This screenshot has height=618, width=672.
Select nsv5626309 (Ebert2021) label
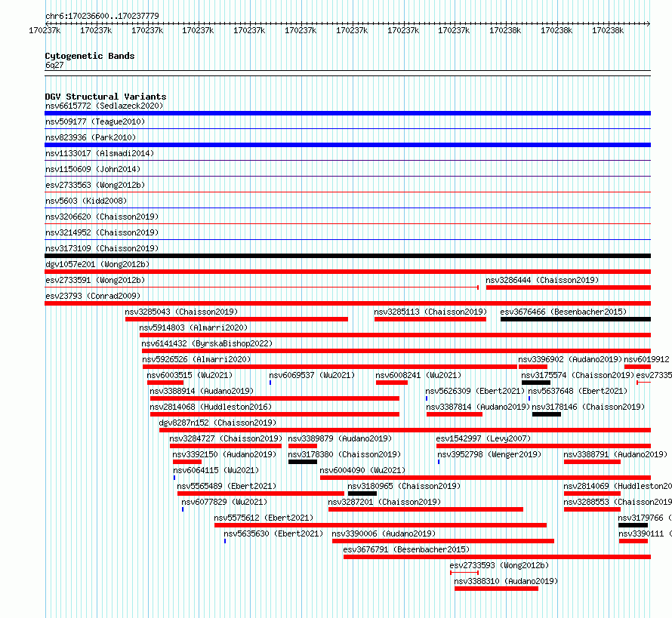pyautogui.click(x=475, y=391)
